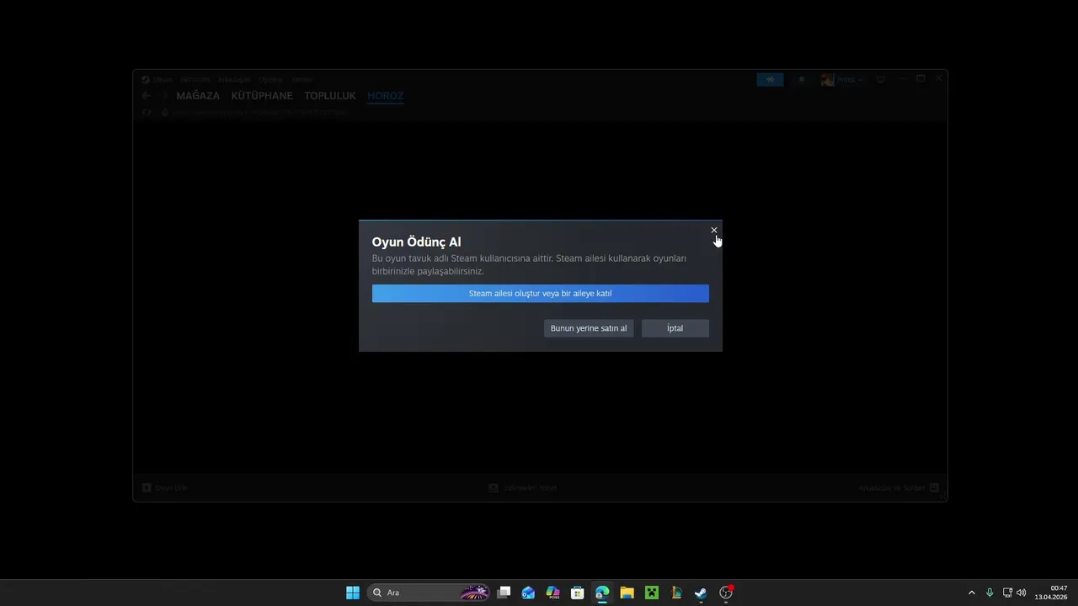Click the microphone icon in system tray
This screenshot has width=1078, height=606.
tap(990, 593)
